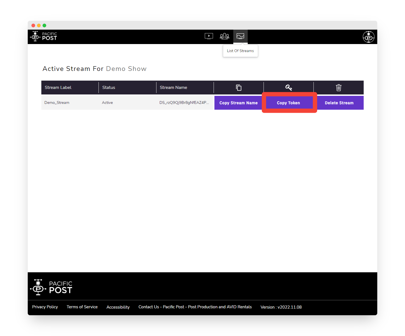Click the key icon in table header
Screen dimensions: 405x336
coord(288,88)
